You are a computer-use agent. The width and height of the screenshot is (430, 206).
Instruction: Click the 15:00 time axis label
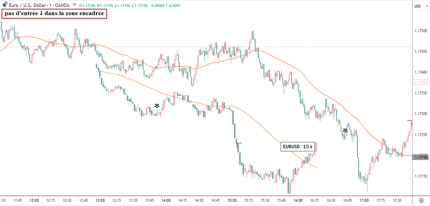click(x=232, y=200)
